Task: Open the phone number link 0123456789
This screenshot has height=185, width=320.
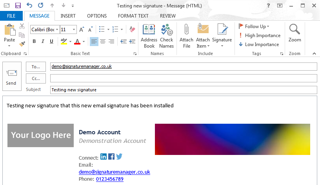Action: point(109,179)
